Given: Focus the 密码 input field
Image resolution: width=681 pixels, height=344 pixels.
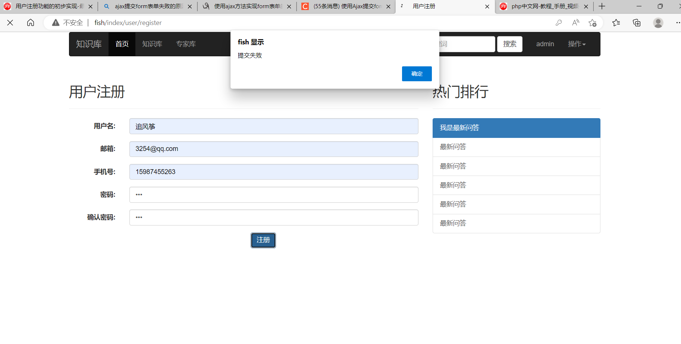Looking at the screenshot, I should tap(274, 195).
